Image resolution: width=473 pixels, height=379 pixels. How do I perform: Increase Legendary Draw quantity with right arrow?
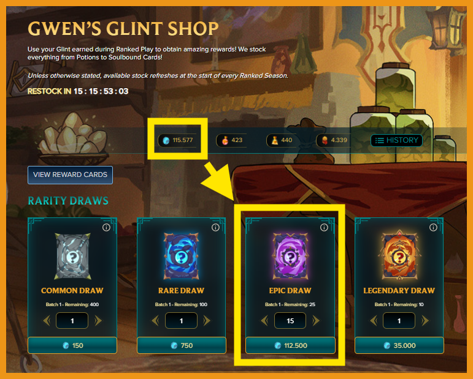[425, 321]
